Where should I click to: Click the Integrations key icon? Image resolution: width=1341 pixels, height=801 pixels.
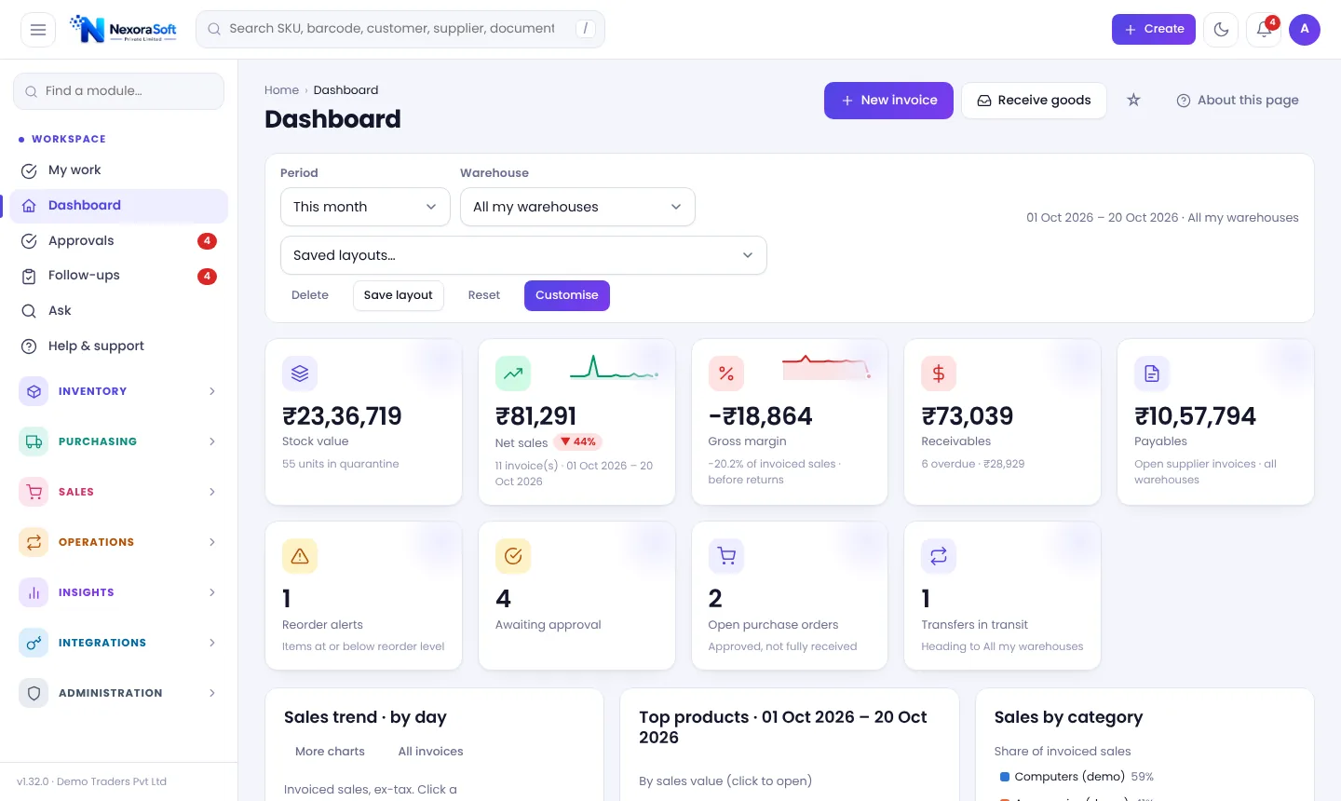click(x=34, y=643)
